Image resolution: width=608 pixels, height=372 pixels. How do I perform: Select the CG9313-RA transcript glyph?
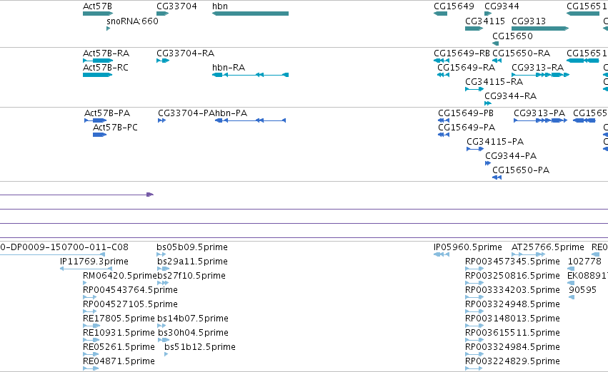click(541, 75)
